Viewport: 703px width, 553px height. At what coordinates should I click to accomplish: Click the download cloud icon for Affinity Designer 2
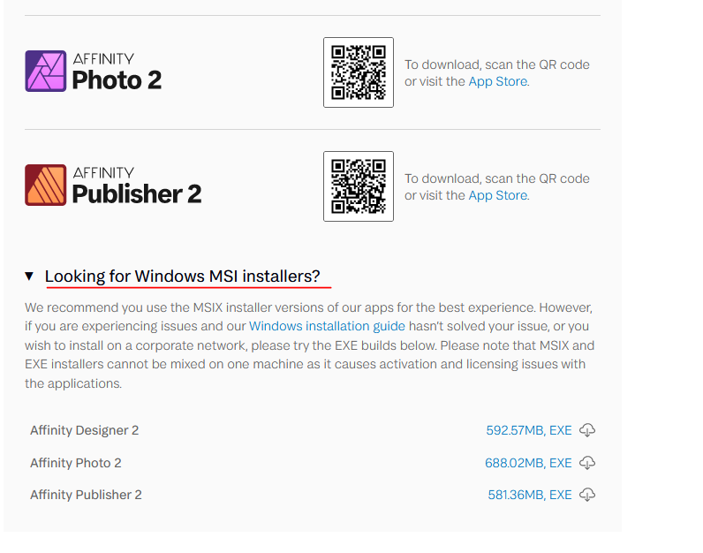click(587, 430)
